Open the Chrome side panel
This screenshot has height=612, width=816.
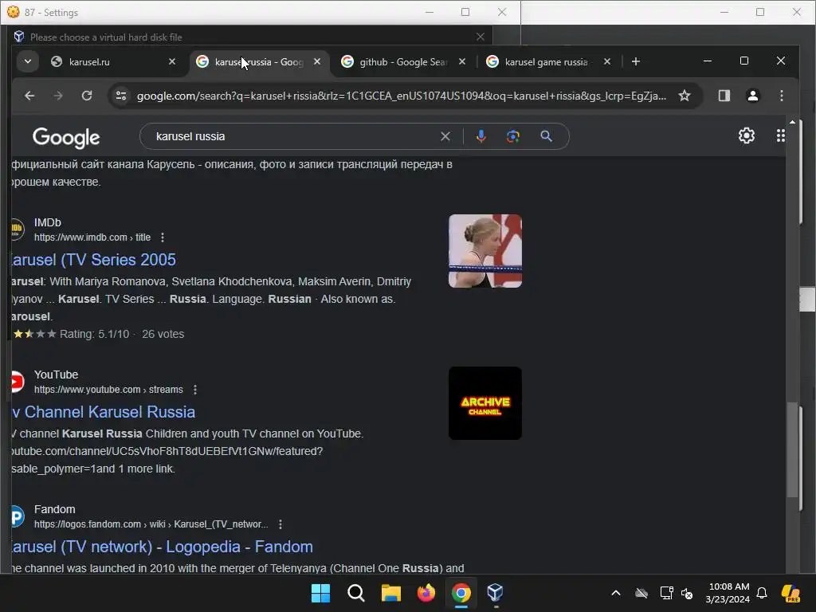pyautogui.click(x=724, y=96)
